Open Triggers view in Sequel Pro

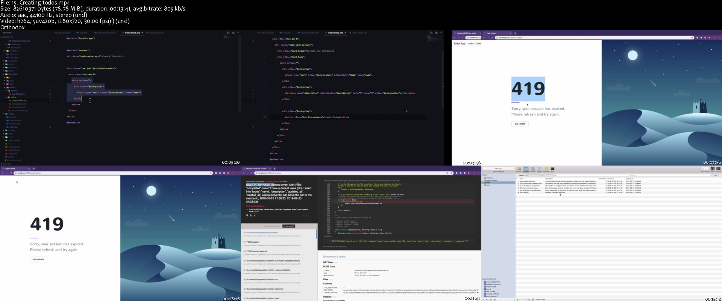pyautogui.click(x=539, y=170)
